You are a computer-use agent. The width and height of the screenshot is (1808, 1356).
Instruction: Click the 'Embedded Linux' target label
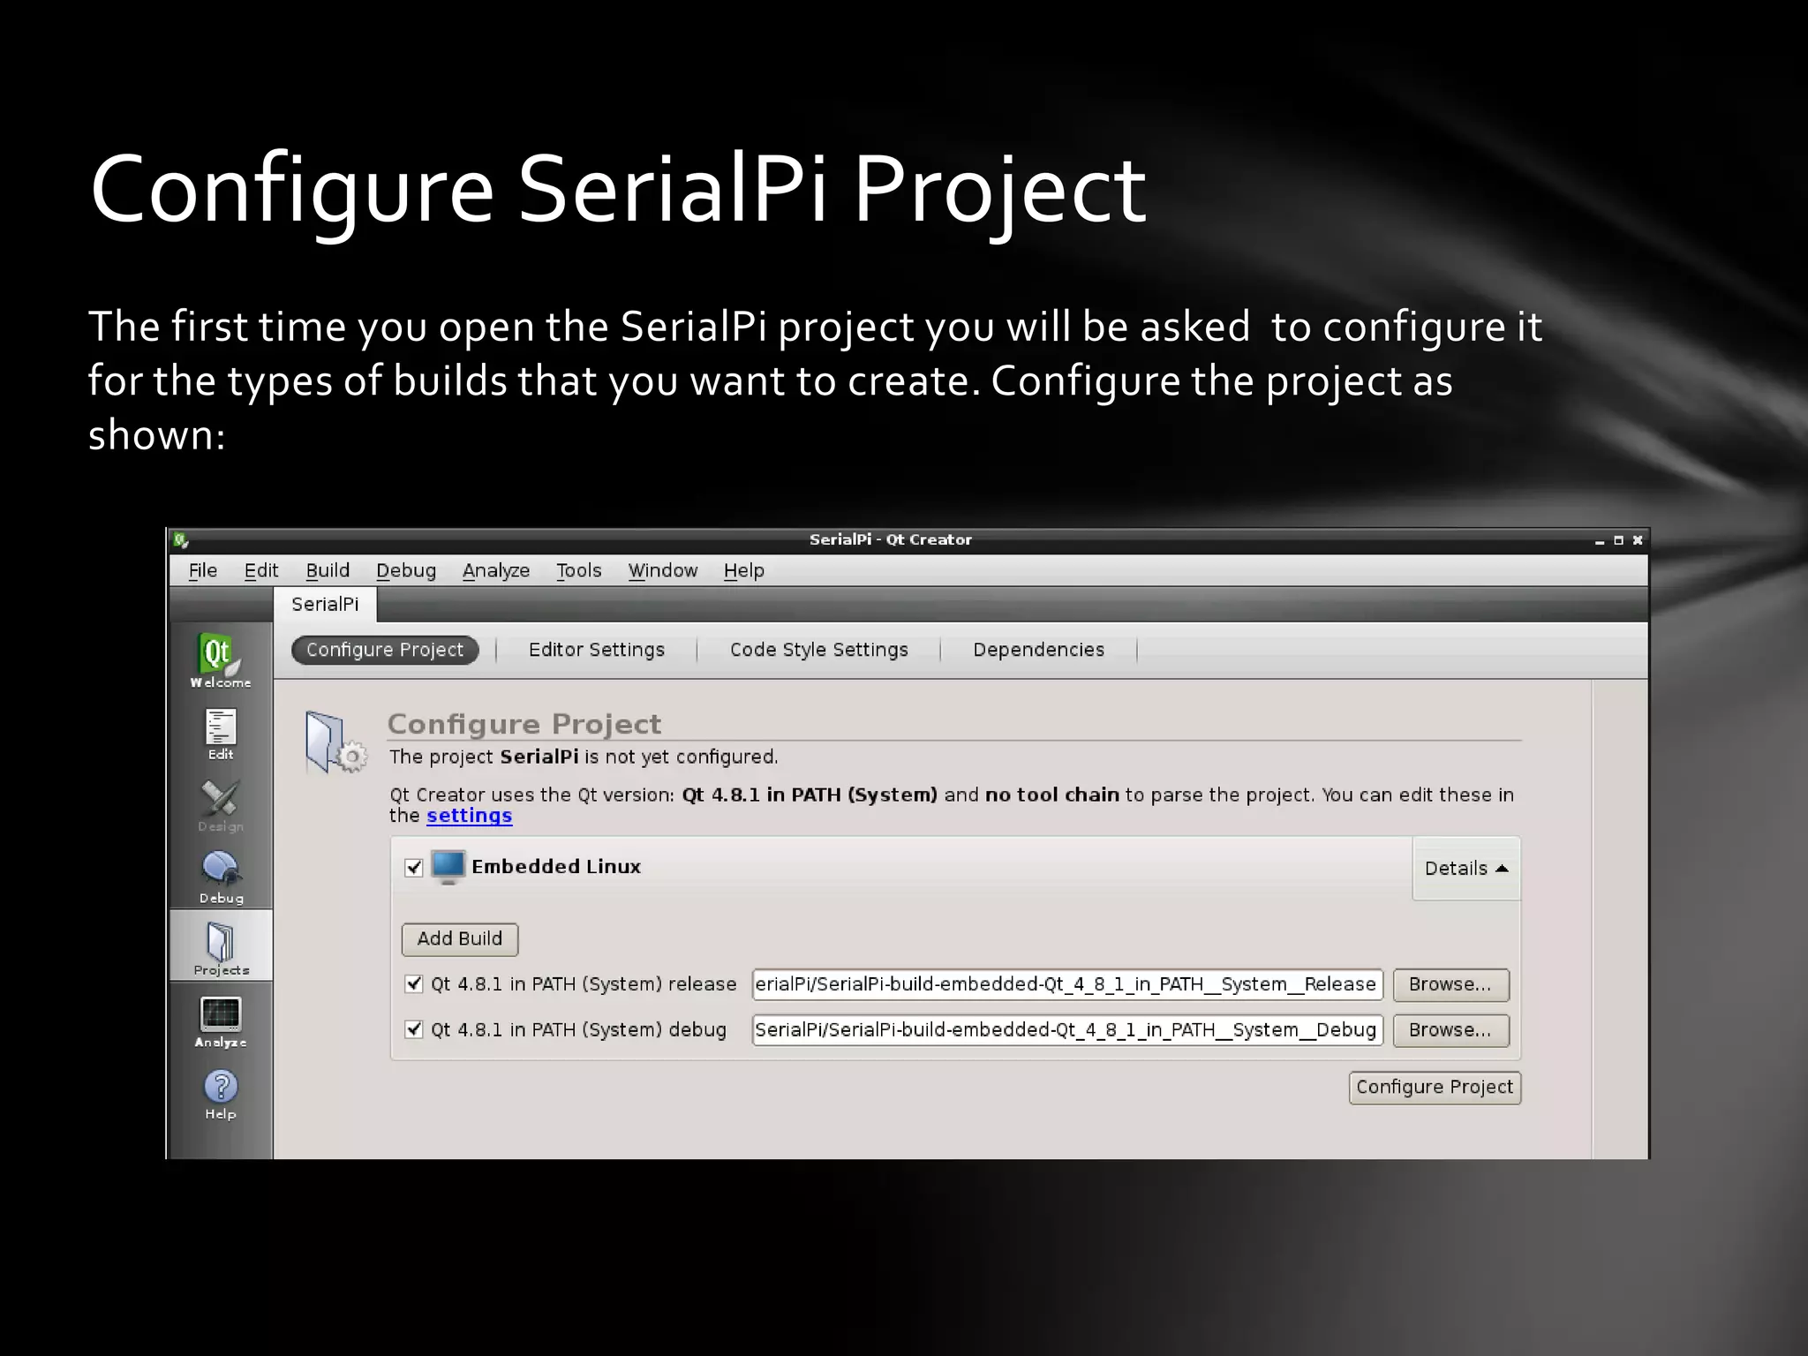click(556, 867)
